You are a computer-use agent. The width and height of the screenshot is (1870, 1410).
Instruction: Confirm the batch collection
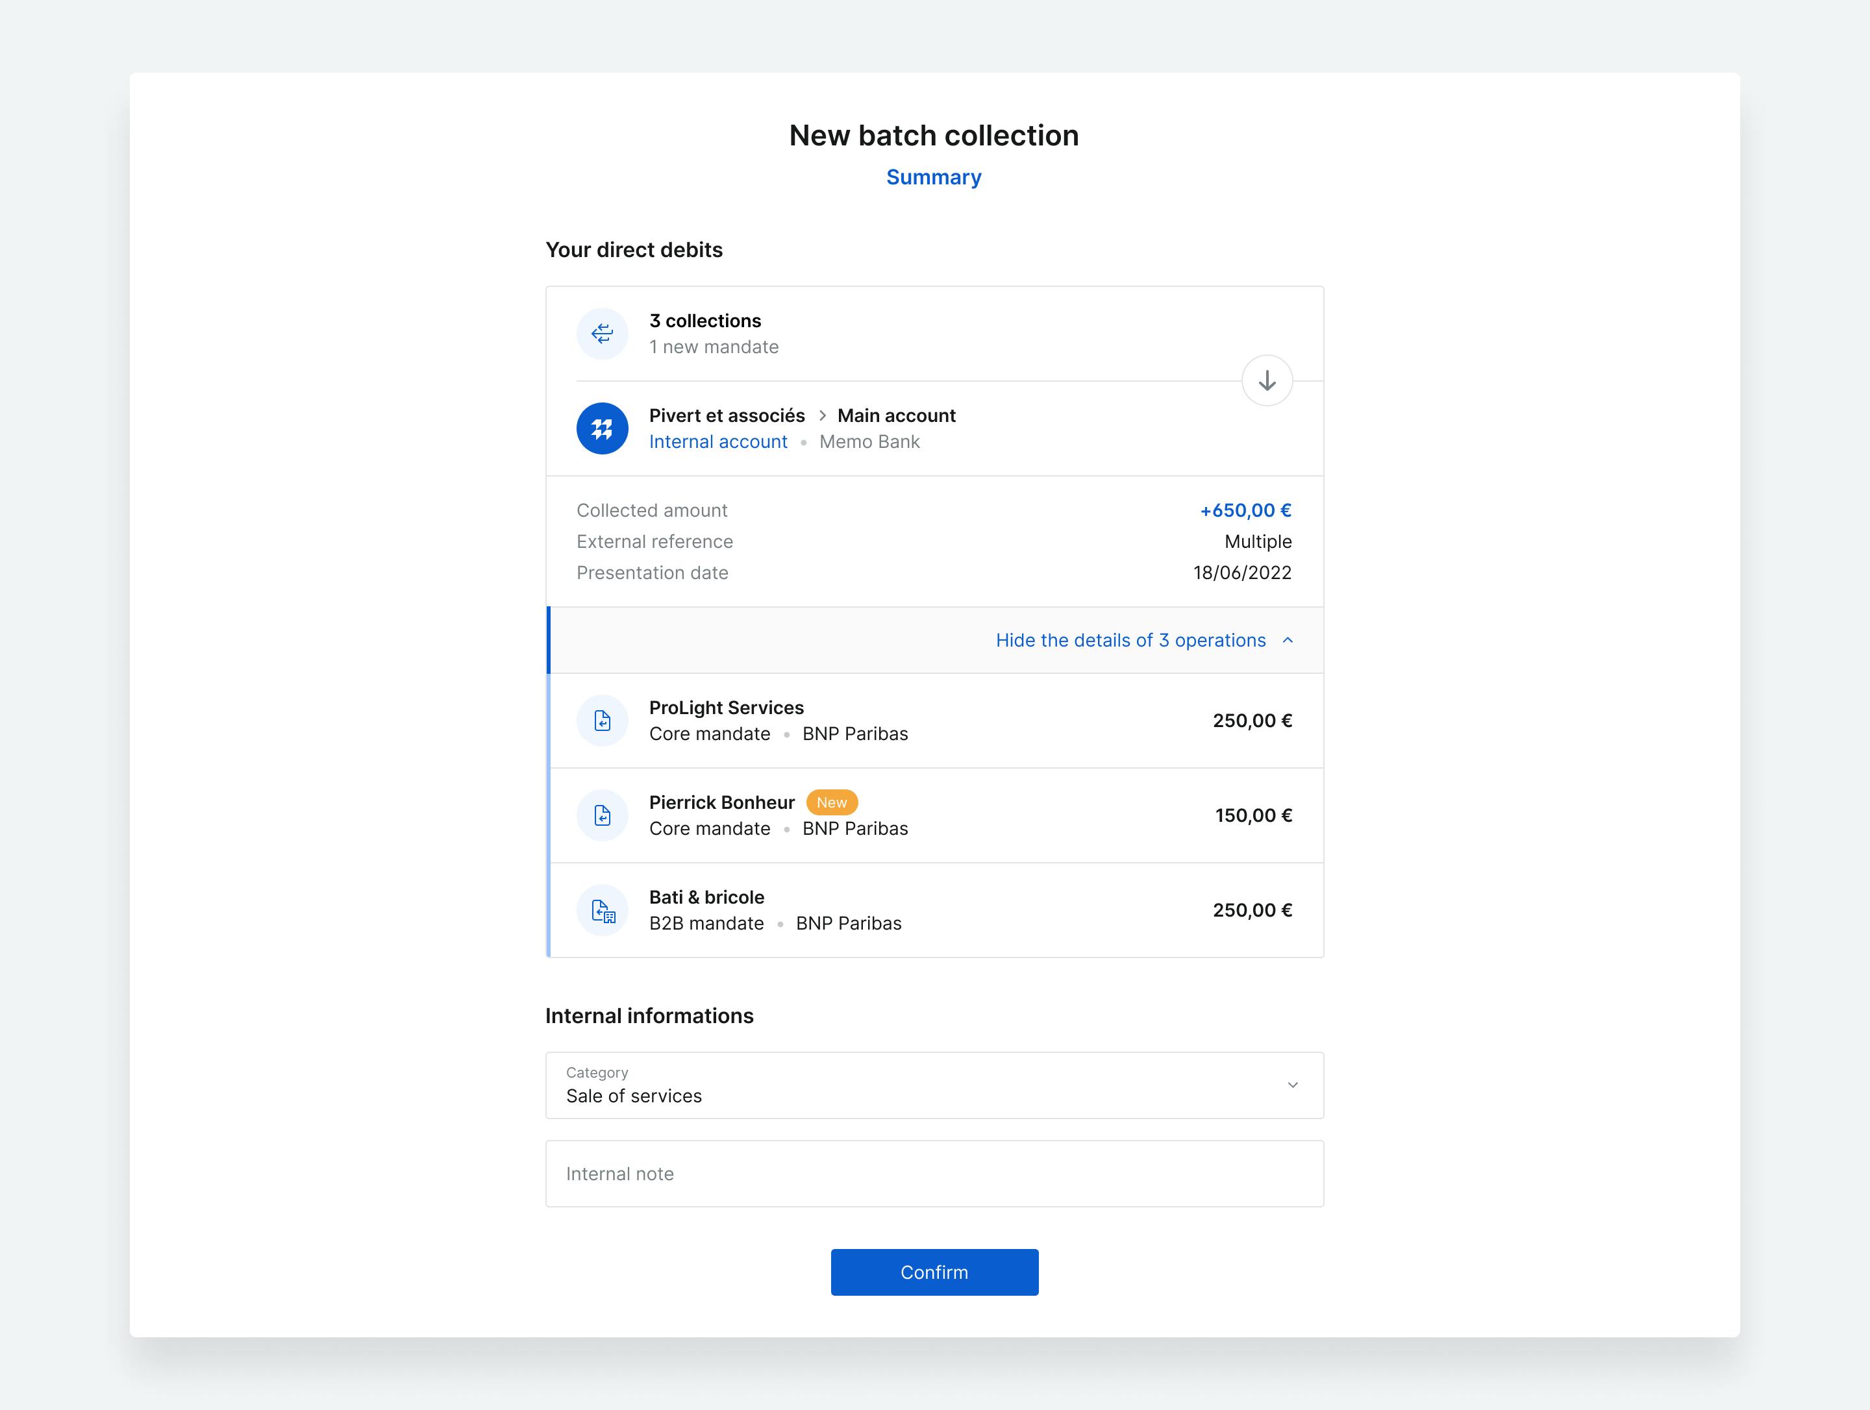[x=934, y=1272]
